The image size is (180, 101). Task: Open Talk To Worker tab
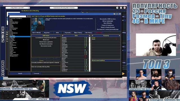pyautogui.click(x=37, y=33)
